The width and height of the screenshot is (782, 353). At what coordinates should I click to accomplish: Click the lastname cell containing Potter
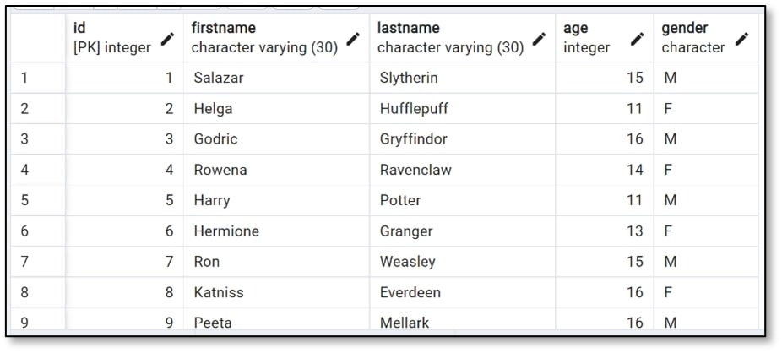400,200
